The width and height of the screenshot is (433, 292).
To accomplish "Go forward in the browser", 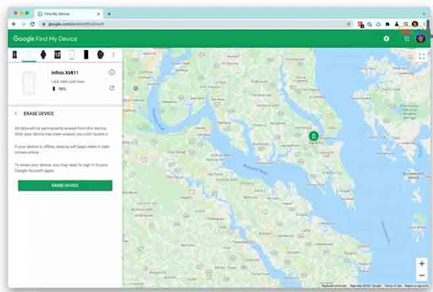I will coord(23,24).
